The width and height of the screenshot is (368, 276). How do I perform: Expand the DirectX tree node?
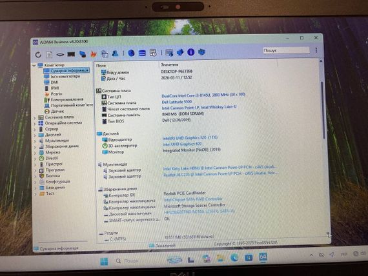click(35, 159)
